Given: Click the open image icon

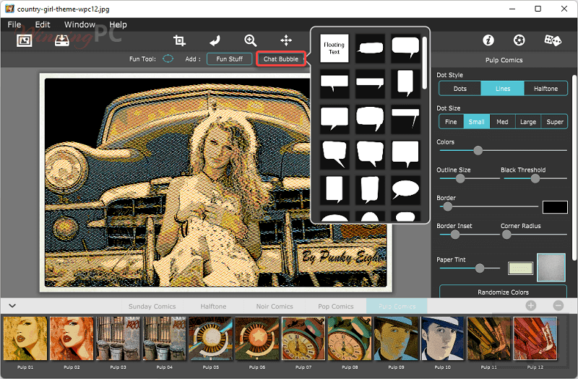Looking at the screenshot, I should (25, 40).
